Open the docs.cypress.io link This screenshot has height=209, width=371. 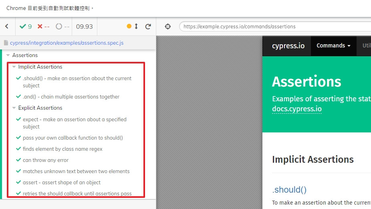coord(297,109)
